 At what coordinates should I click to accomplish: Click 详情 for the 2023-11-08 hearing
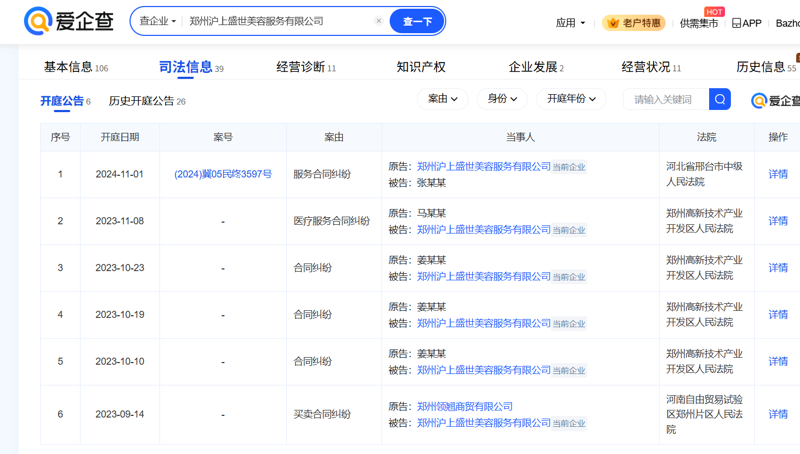coord(778,221)
